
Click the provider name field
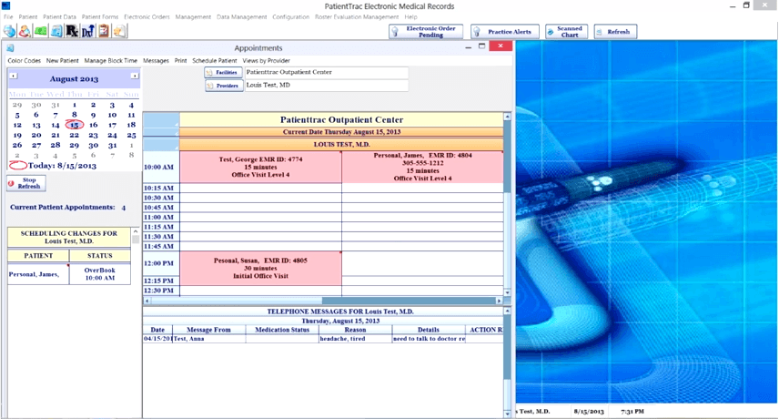pos(327,86)
